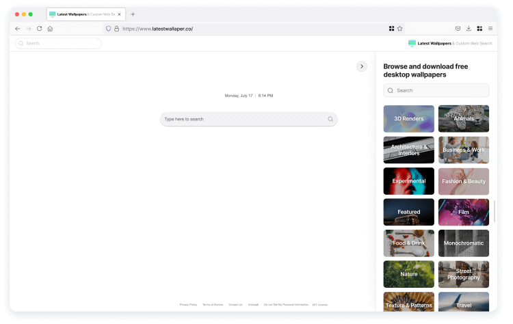Open a new tab with plus button

coord(133,14)
